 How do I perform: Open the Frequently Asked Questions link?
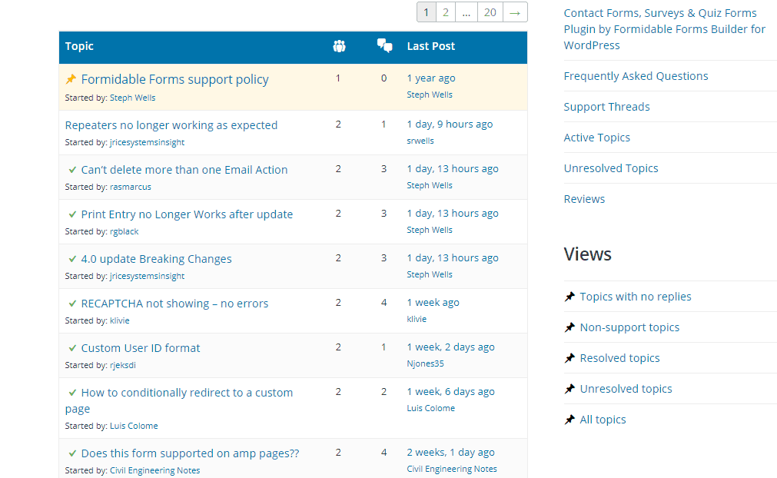[636, 76]
